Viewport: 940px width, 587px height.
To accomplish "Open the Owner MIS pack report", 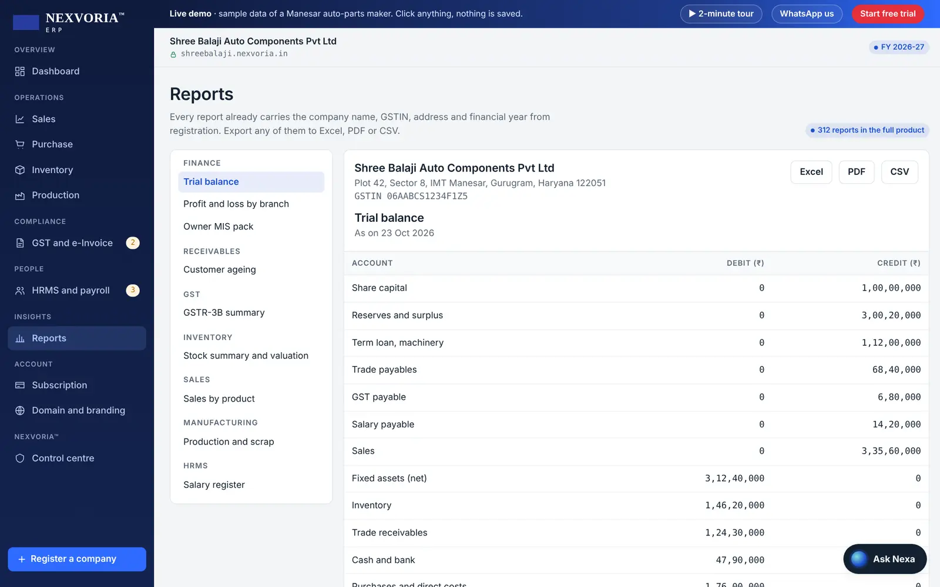I will 251,227.
